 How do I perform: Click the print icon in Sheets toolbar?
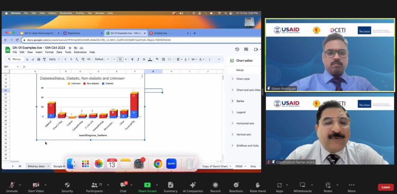point(39,59)
